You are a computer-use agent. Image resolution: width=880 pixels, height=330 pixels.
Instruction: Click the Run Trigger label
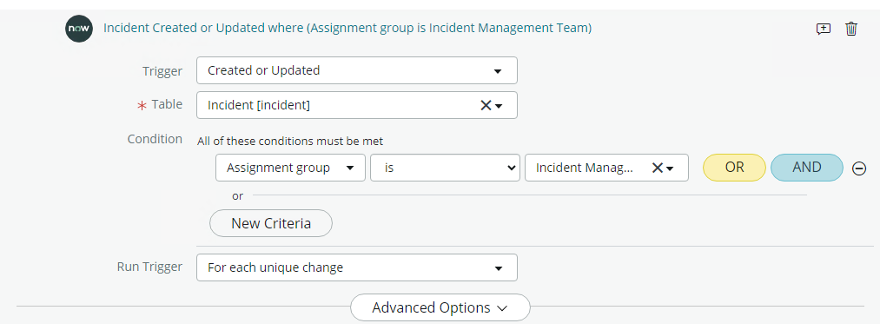click(x=149, y=267)
